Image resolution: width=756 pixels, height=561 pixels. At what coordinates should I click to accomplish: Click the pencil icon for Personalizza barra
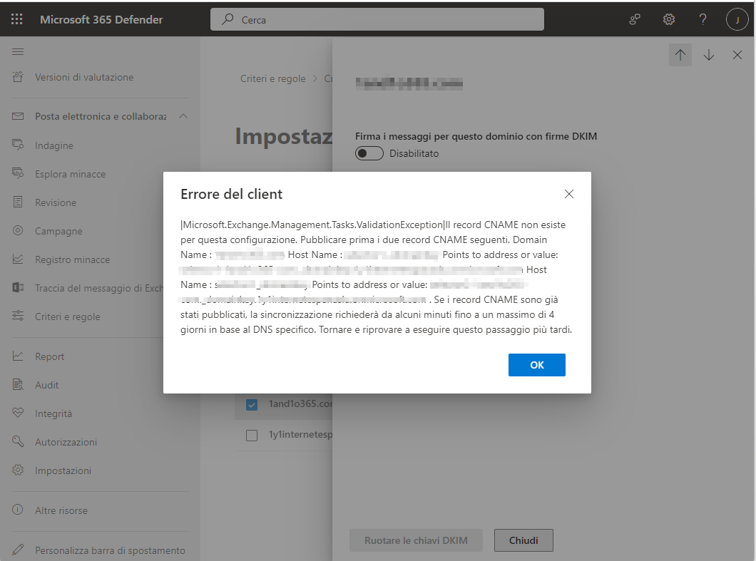point(18,550)
